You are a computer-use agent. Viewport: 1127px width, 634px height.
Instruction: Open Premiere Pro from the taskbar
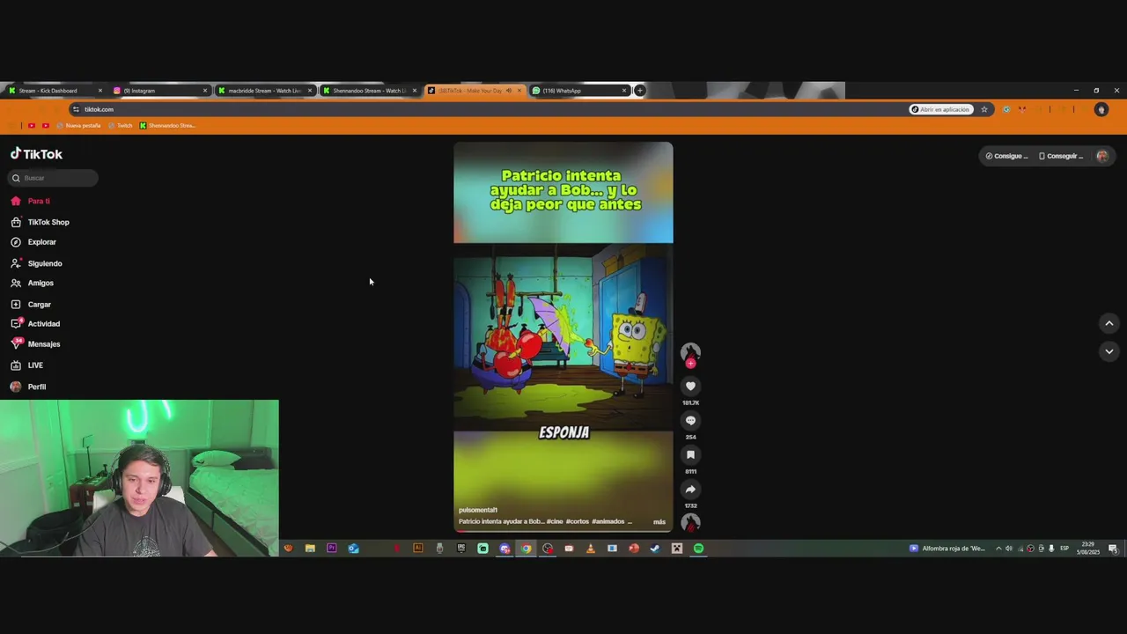[x=332, y=549]
